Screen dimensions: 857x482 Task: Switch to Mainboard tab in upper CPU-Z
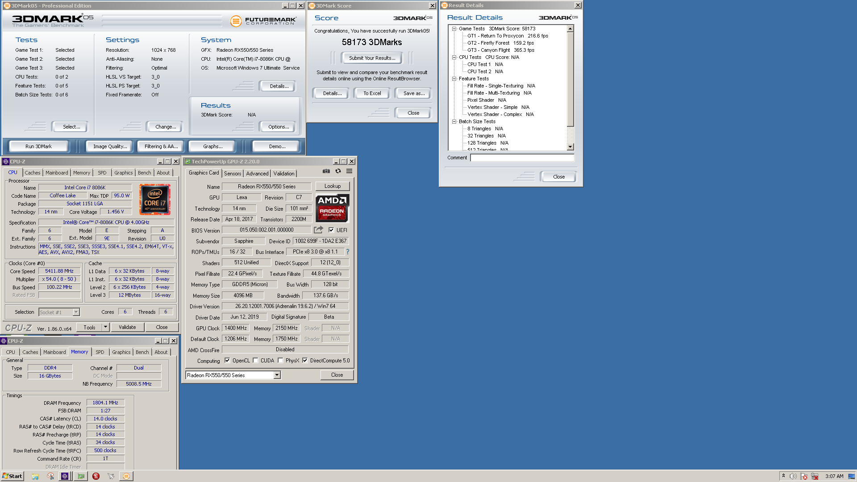pos(57,173)
